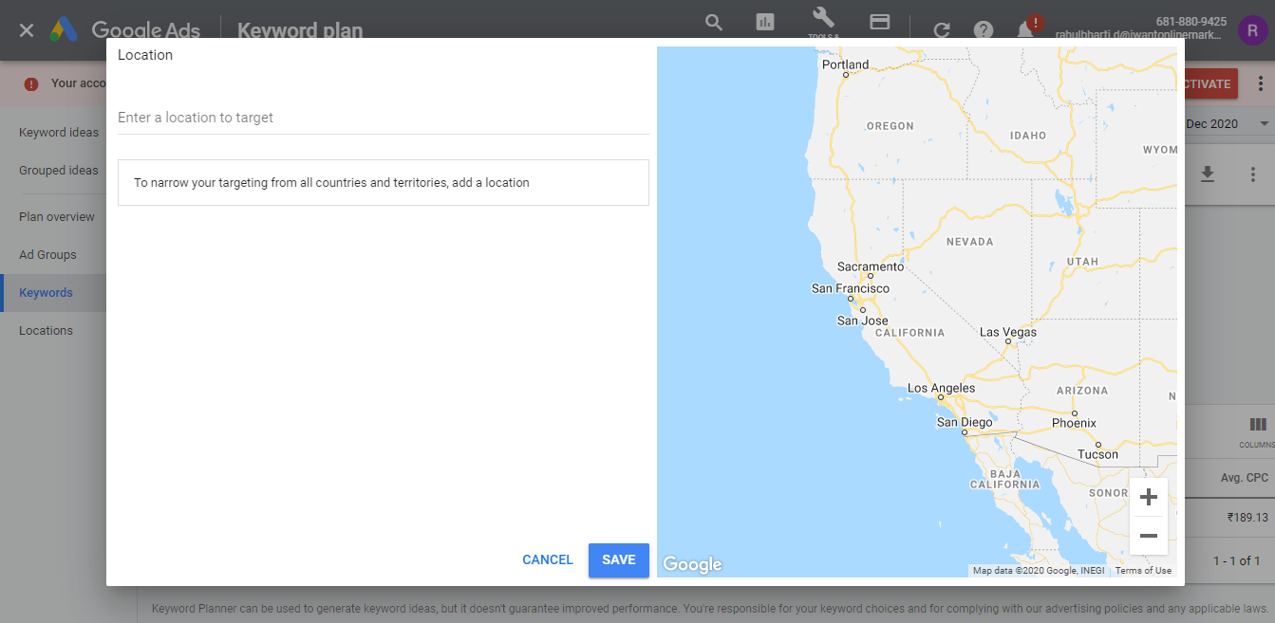The height and width of the screenshot is (623, 1275).
Task: Click the refresh icon in the top bar
Action: point(942,30)
